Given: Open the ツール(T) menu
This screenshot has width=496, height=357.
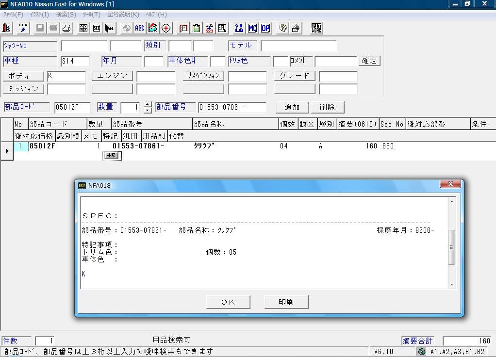Looking at the screenshot, I should (x=91, y=15).
